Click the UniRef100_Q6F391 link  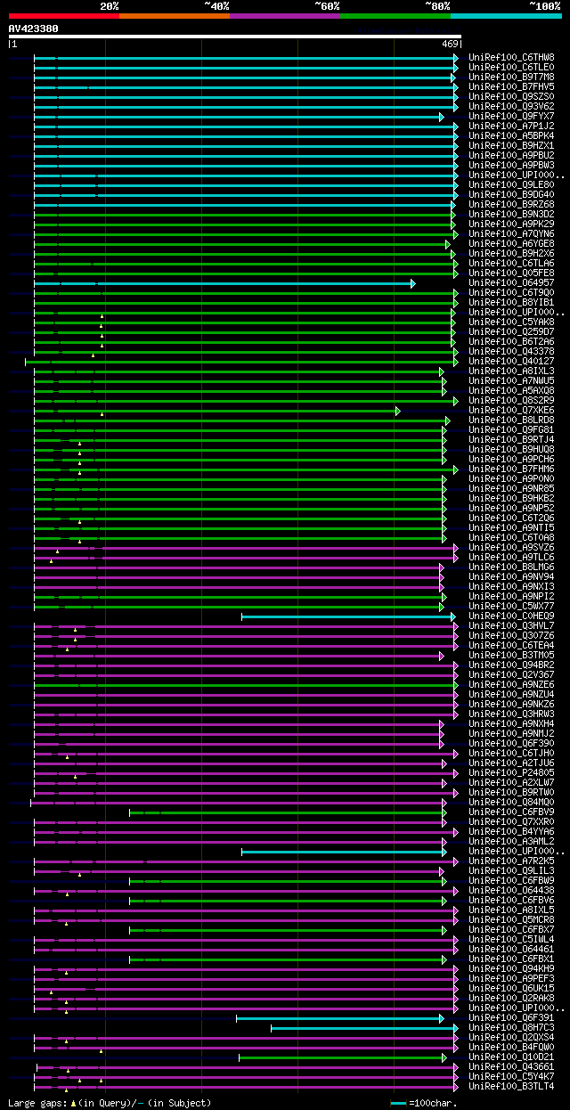click(x=511, y=1018)
